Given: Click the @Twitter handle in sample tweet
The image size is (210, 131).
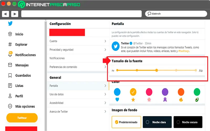Looking at the screenshot, I should click(138, 43).
